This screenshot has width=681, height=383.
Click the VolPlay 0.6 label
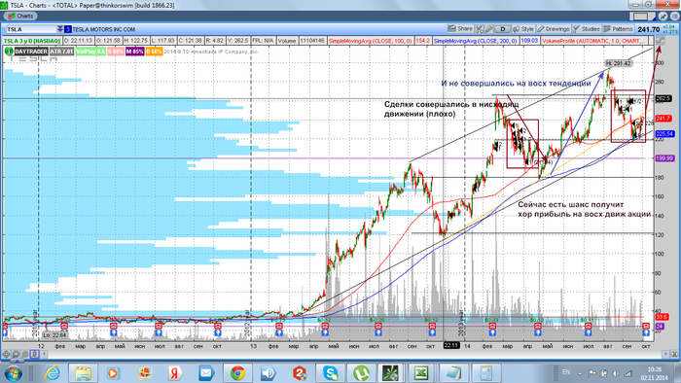click(x=90, y=52)
